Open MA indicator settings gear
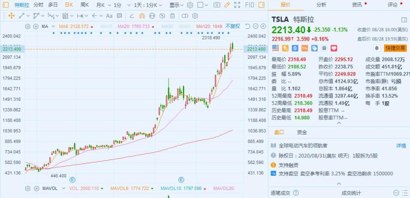The height and width of the screenshot is (198, 410). 28,26
